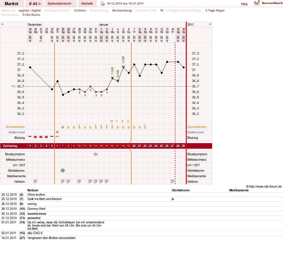
Task: Click temperature point on 13. January
Action: 167,62
